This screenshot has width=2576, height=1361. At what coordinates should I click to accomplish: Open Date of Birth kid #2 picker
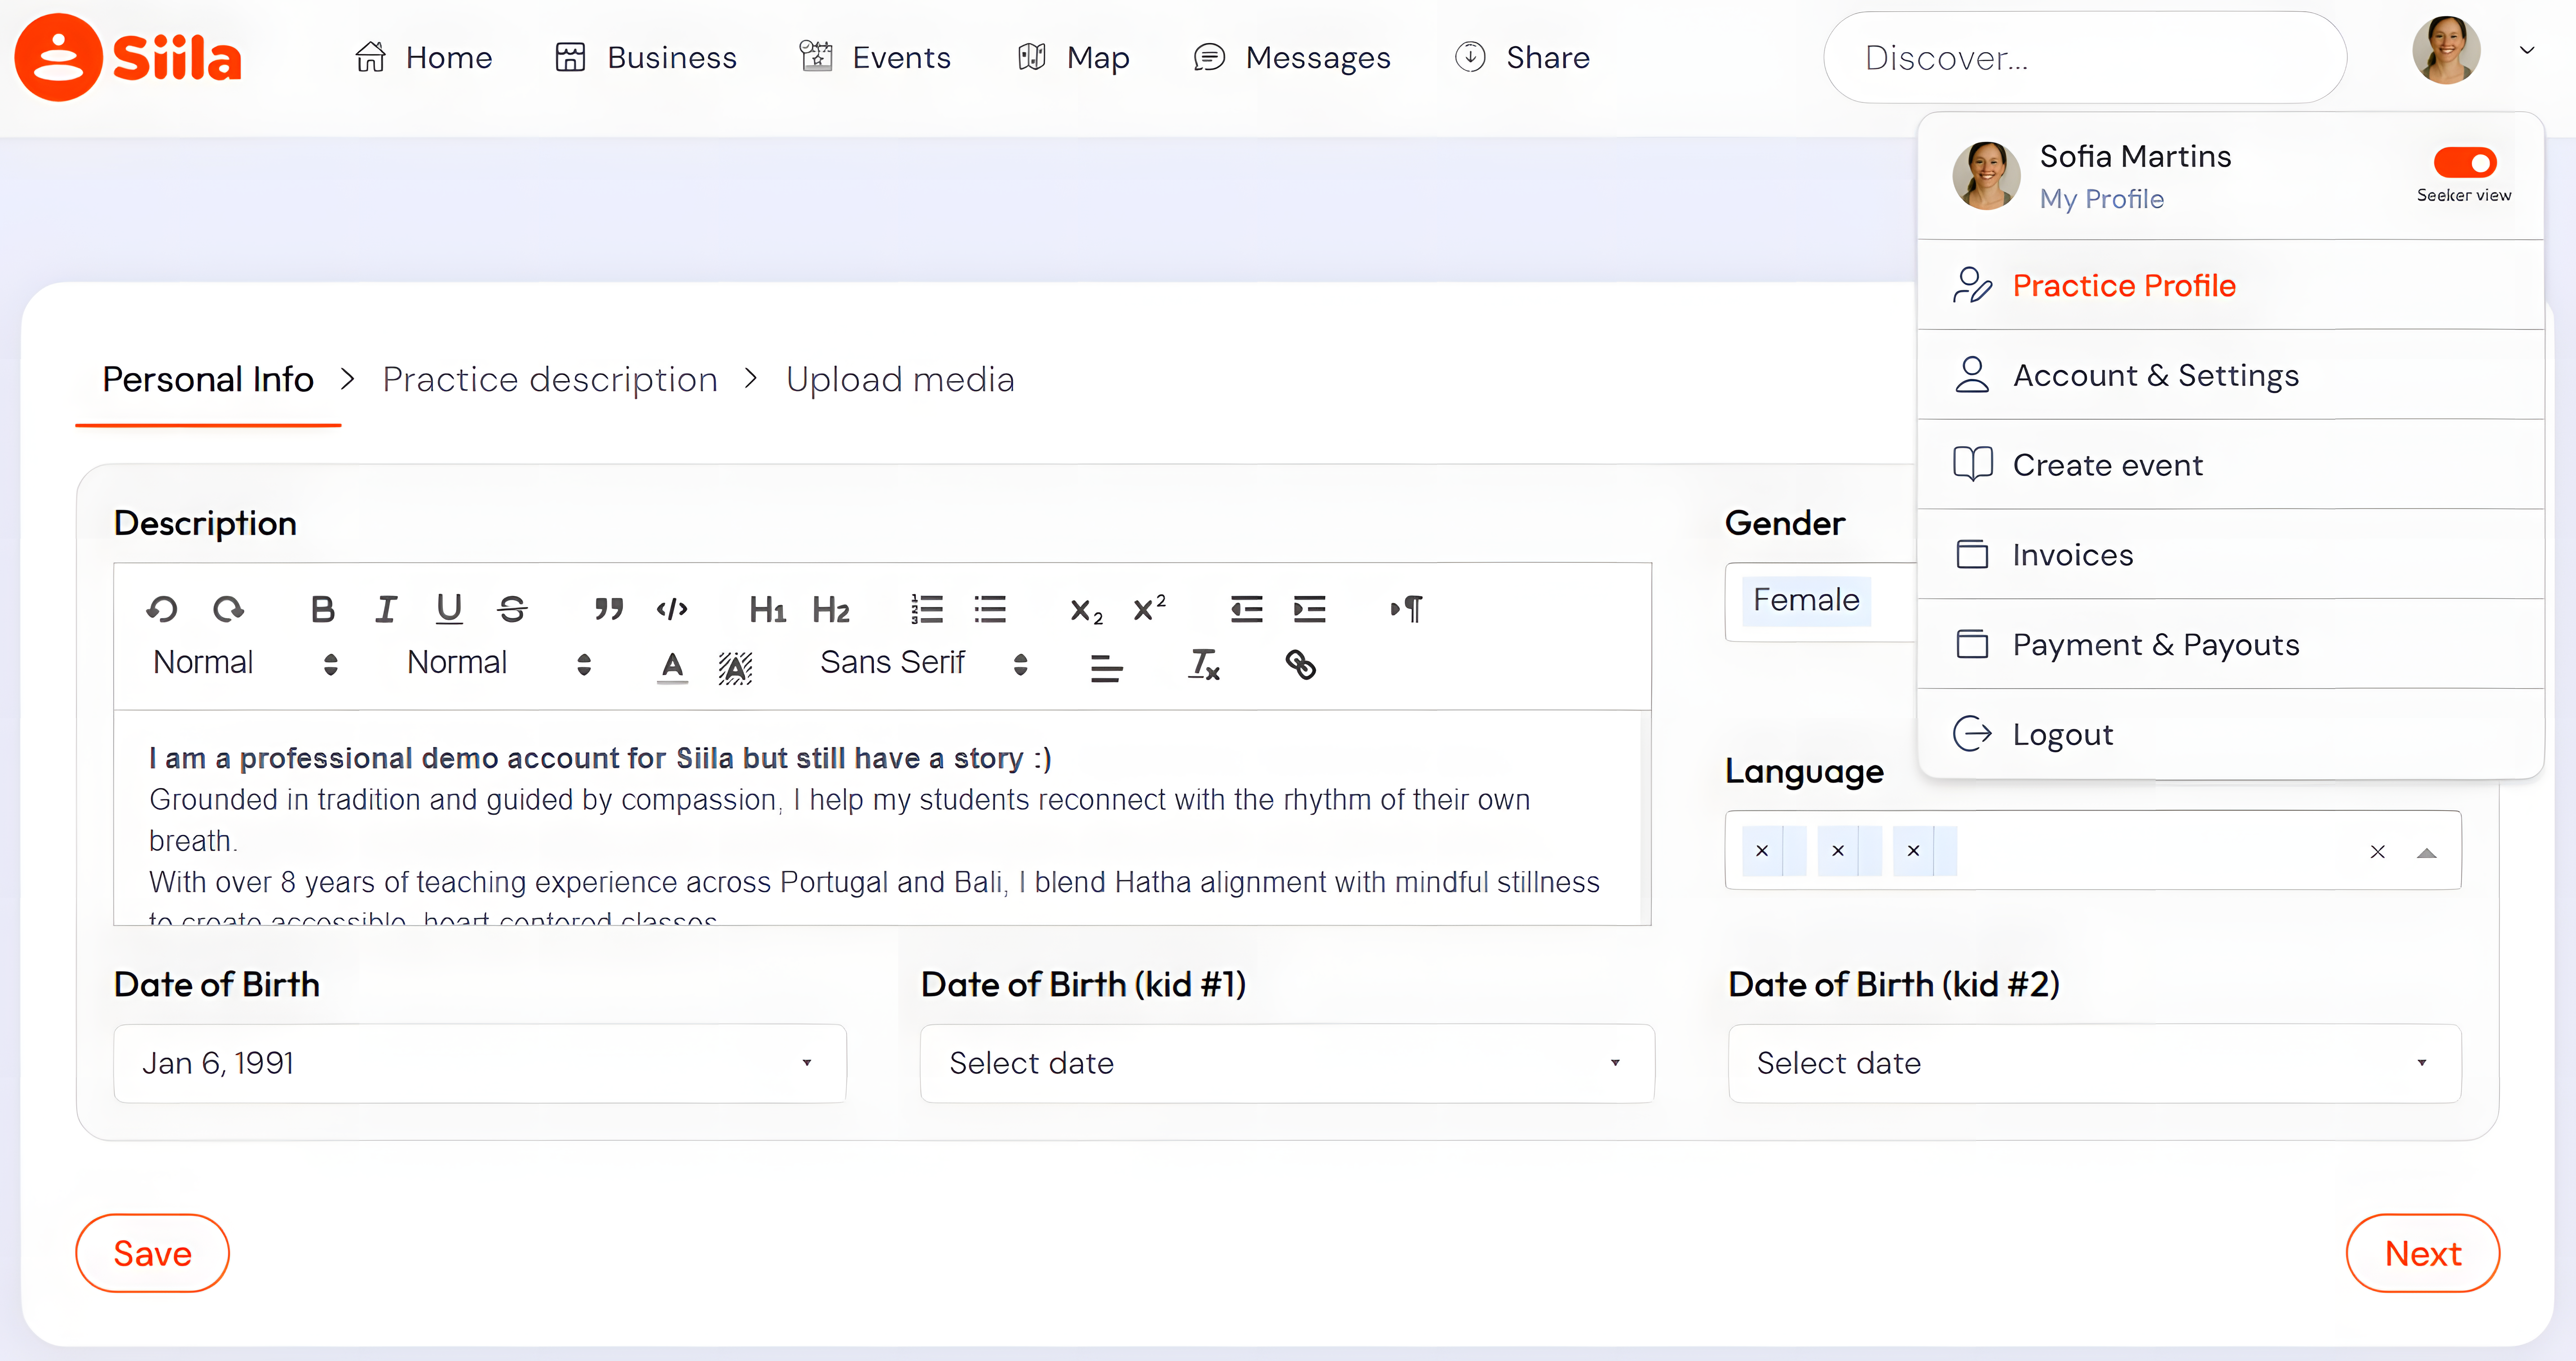[2095, 1063]
